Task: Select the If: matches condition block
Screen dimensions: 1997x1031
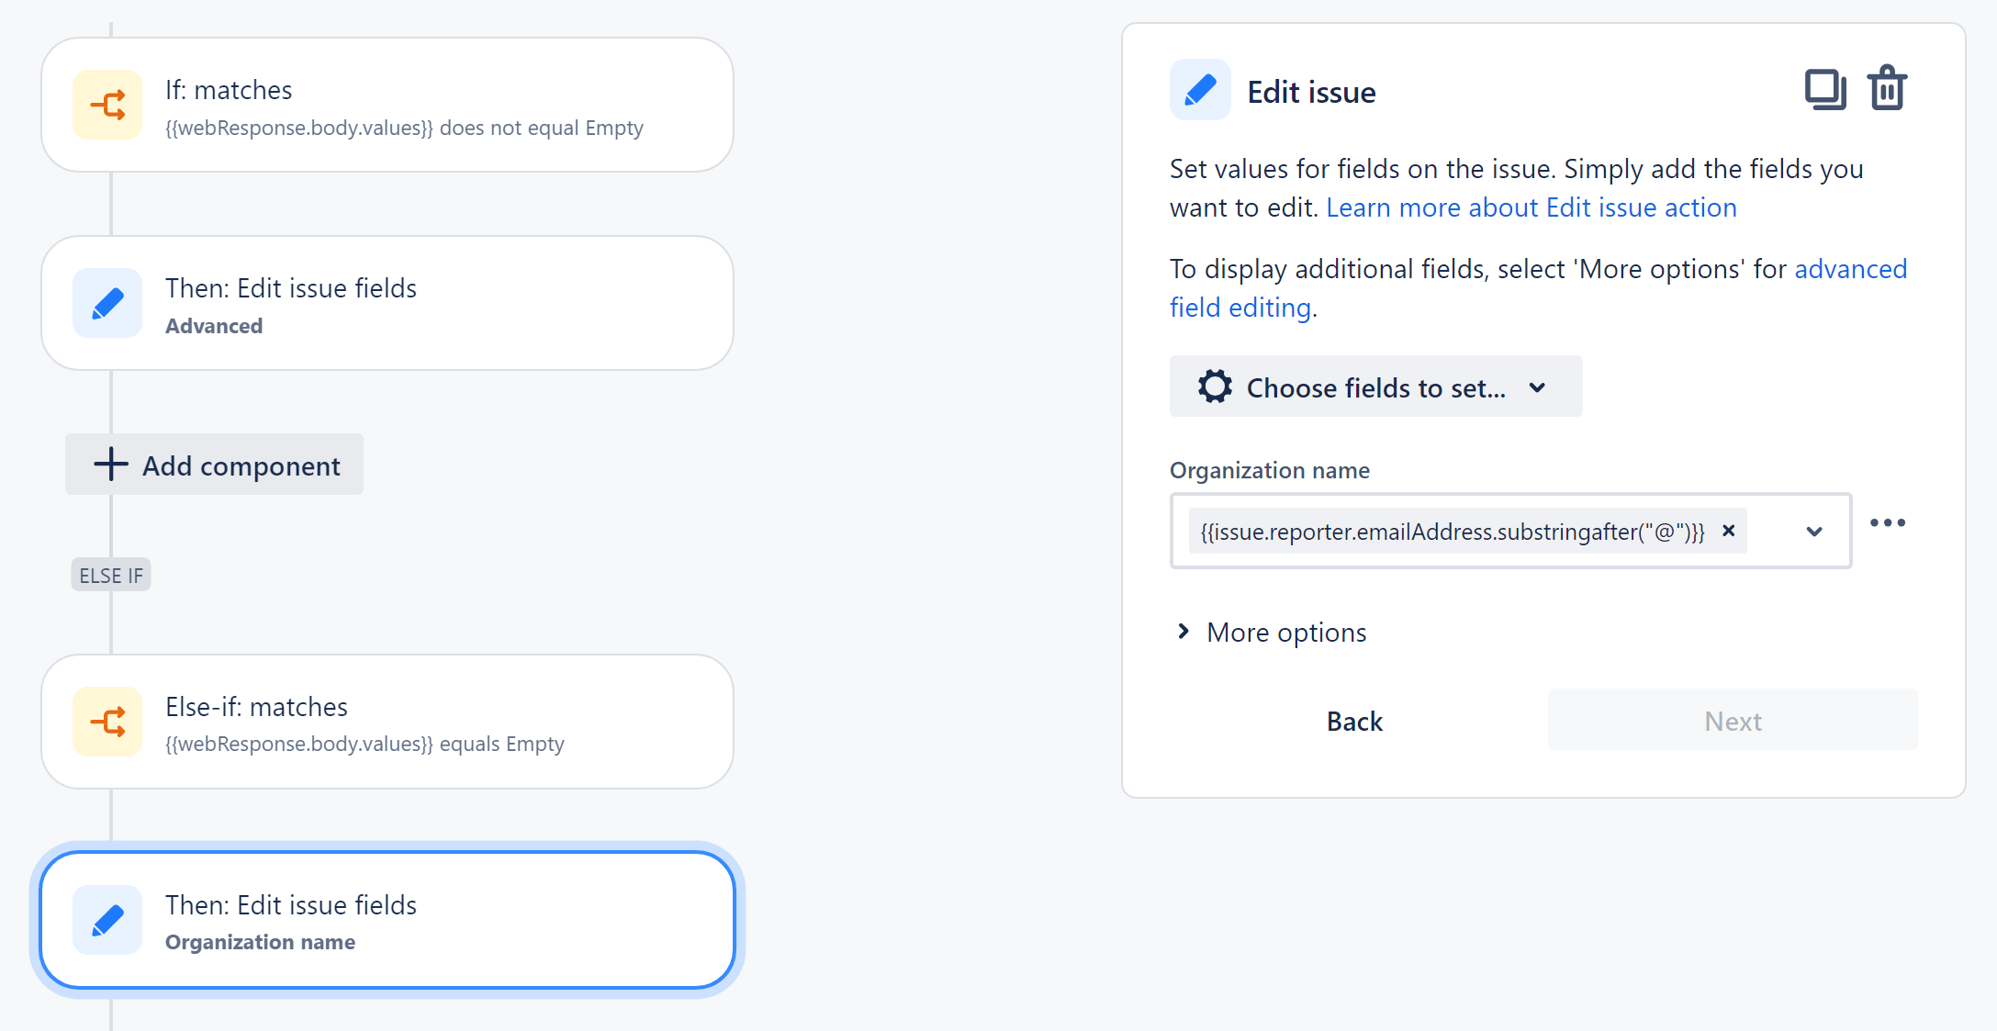Action: (x=387, y=106)
